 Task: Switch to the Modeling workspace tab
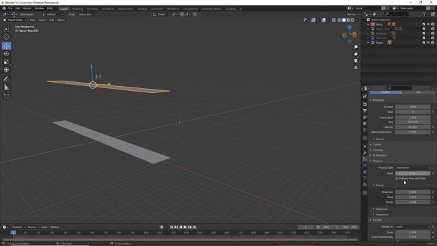tap(77, 9)
